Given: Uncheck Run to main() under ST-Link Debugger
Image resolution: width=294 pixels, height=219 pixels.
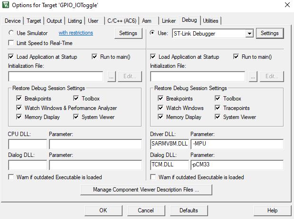Looking at the screenshot, I should [x=236, y=56].
